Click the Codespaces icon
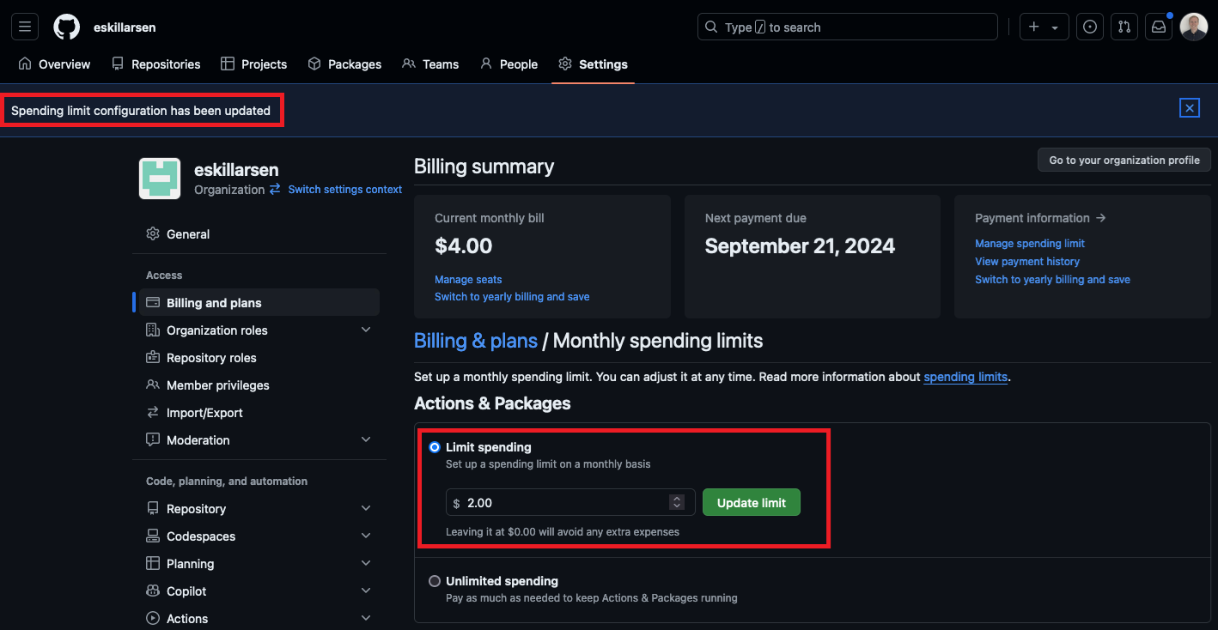 click(x=153, y=536)
